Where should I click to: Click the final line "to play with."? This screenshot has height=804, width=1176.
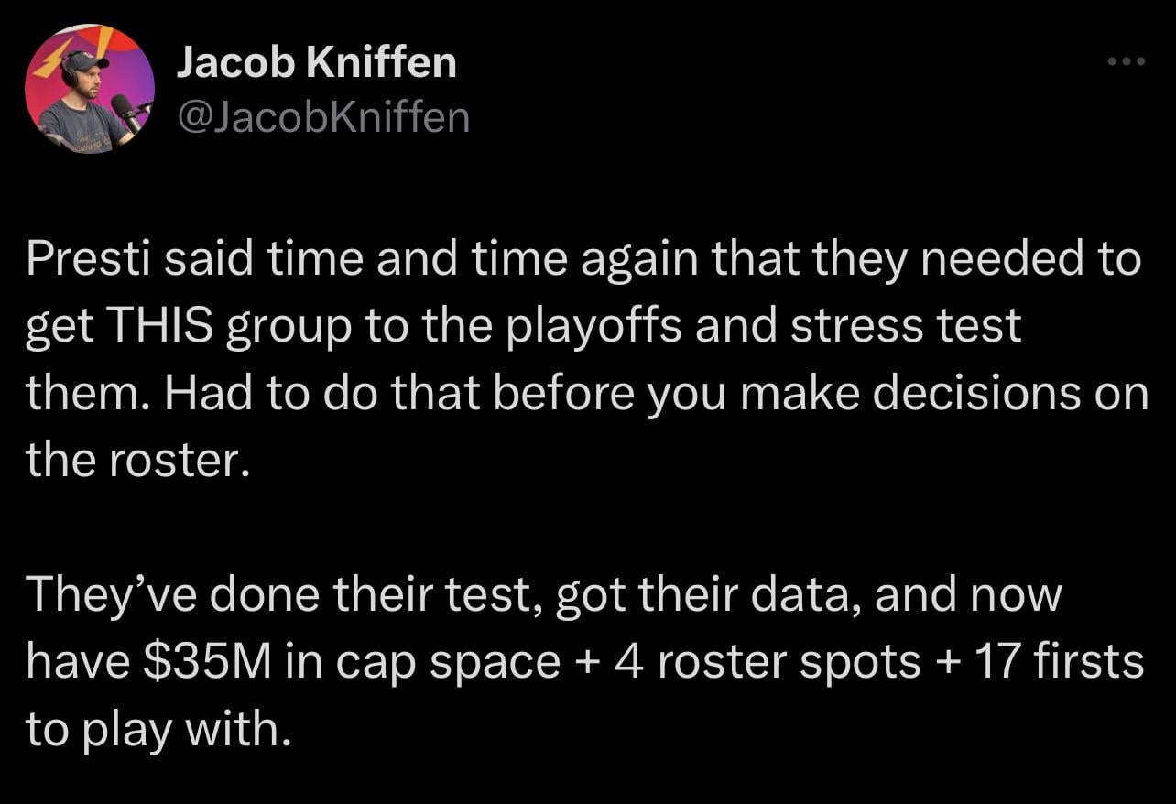point(151,730)
